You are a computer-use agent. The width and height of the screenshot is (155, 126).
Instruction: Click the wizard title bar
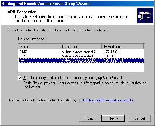pos(77,4)
